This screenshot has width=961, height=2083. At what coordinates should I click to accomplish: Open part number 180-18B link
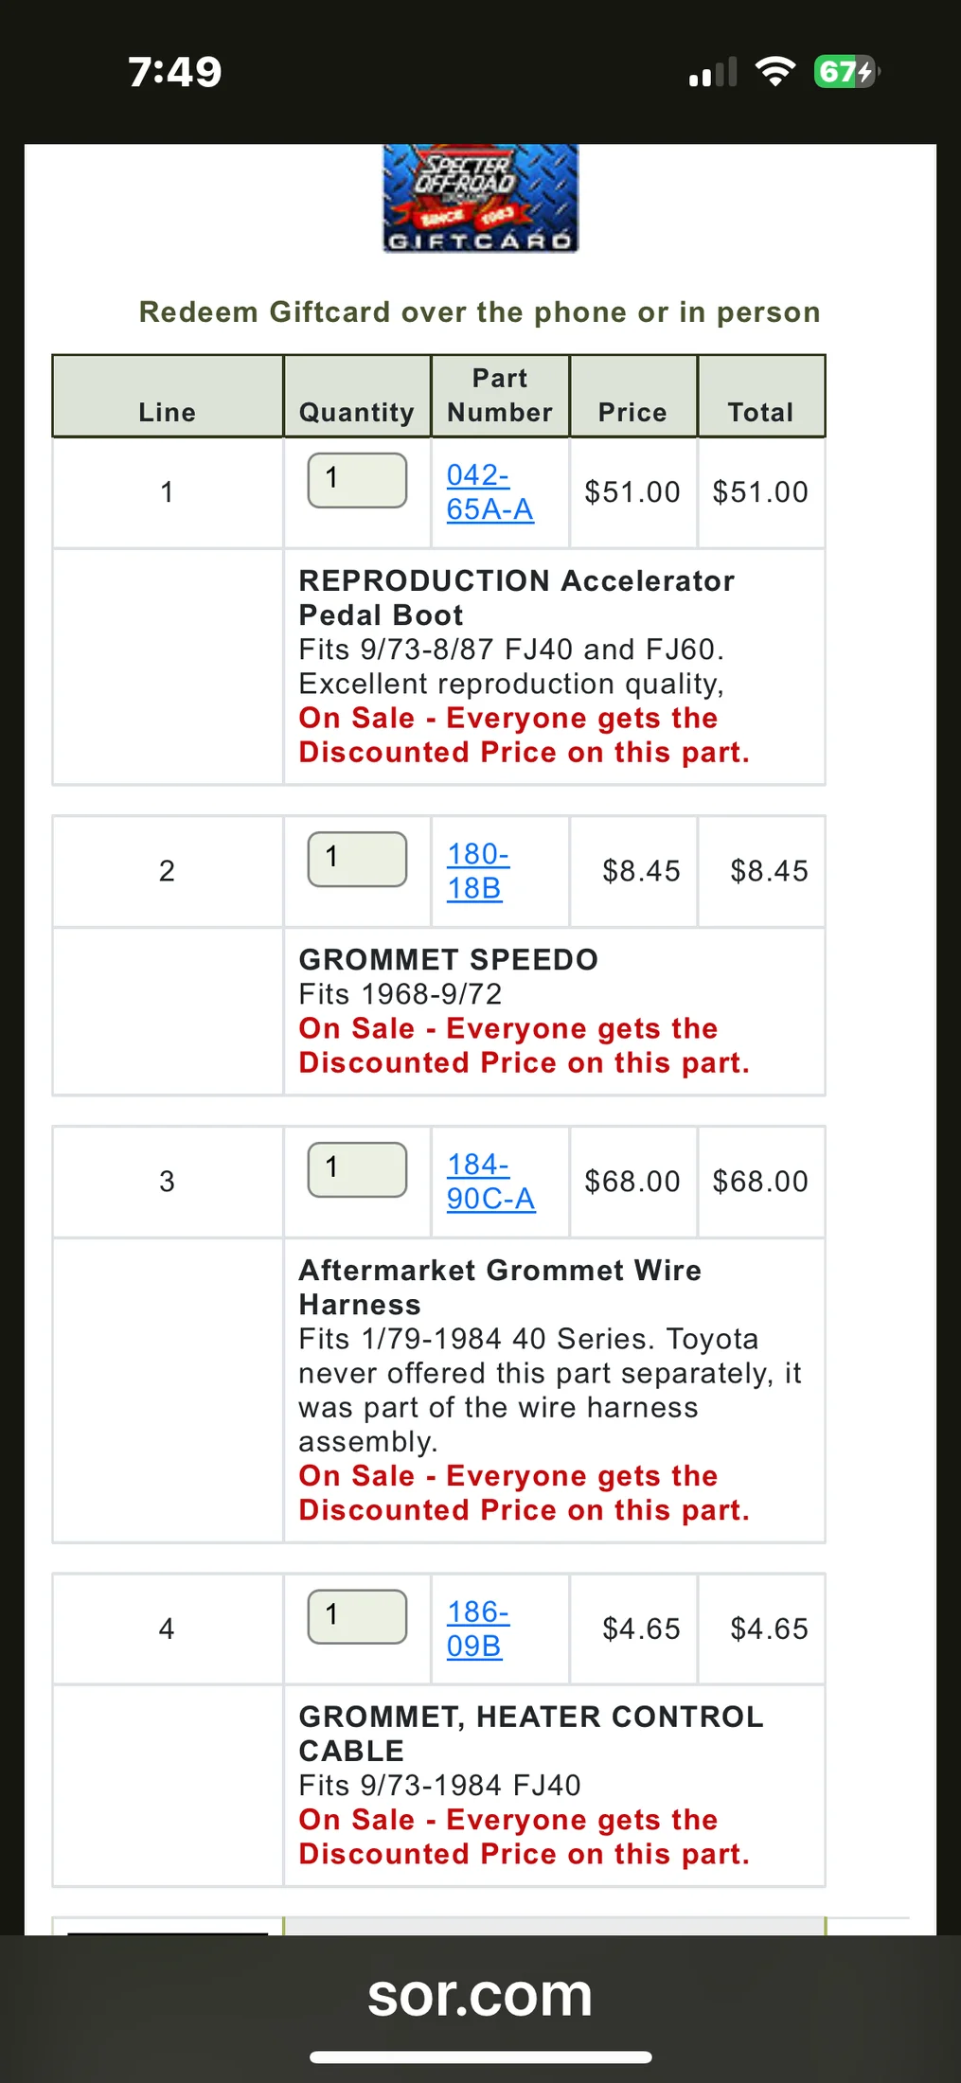coord(477,871)
